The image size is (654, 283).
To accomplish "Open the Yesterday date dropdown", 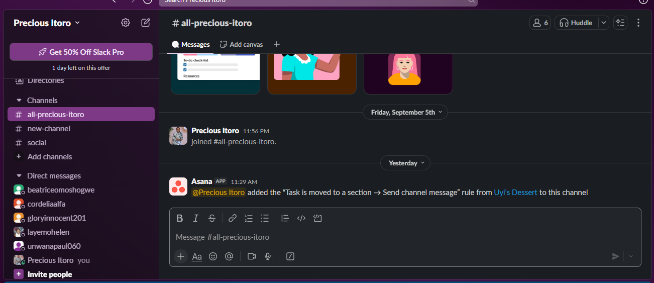I will tap(406, 163).
